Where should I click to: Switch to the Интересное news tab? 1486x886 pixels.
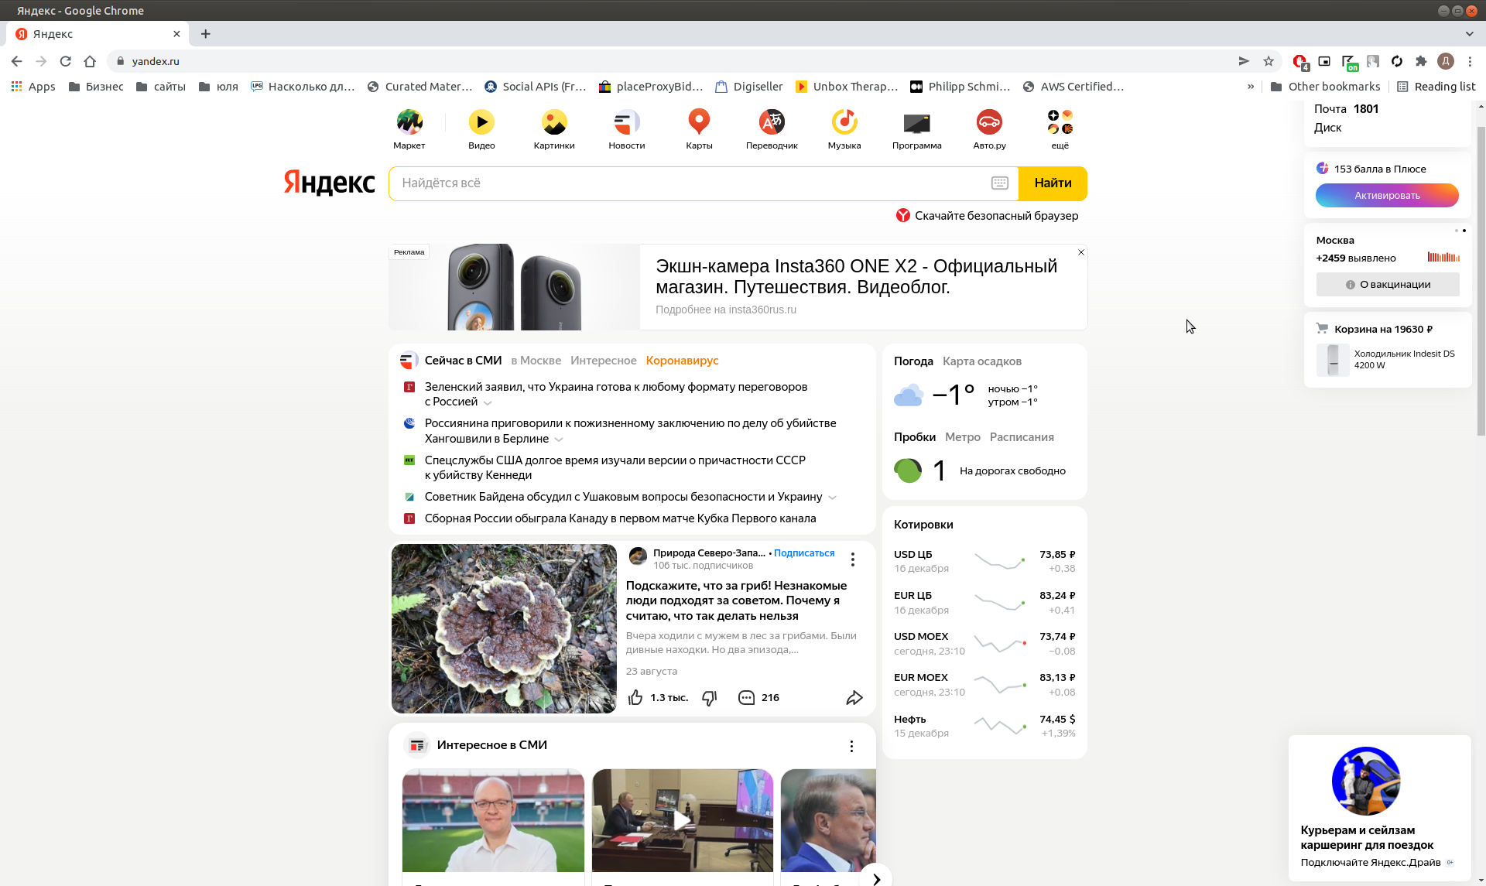click(x=604, y=361)
